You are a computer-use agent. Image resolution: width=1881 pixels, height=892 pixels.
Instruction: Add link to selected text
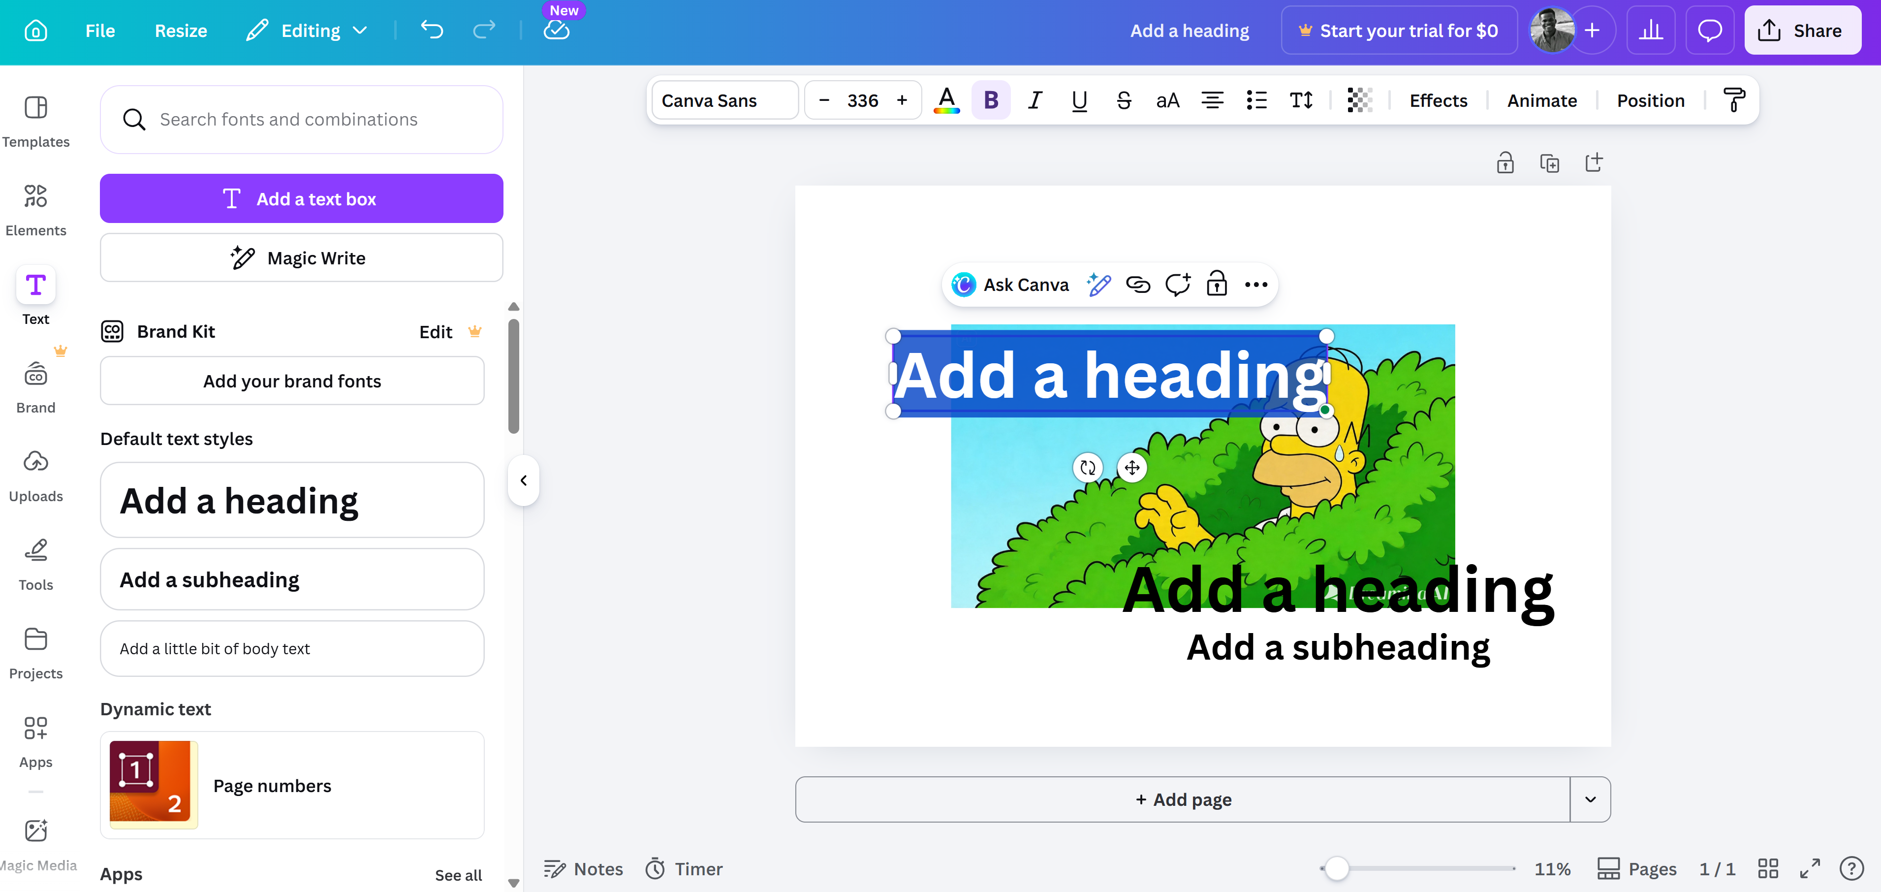[x=1138, y=284]
